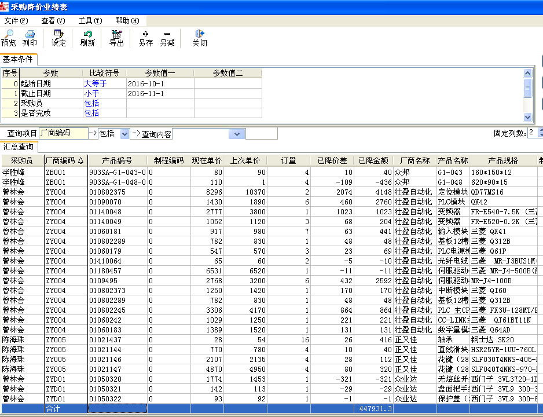Click the 合计 summary row label
543x417 pixels.
tap(53, 409)
